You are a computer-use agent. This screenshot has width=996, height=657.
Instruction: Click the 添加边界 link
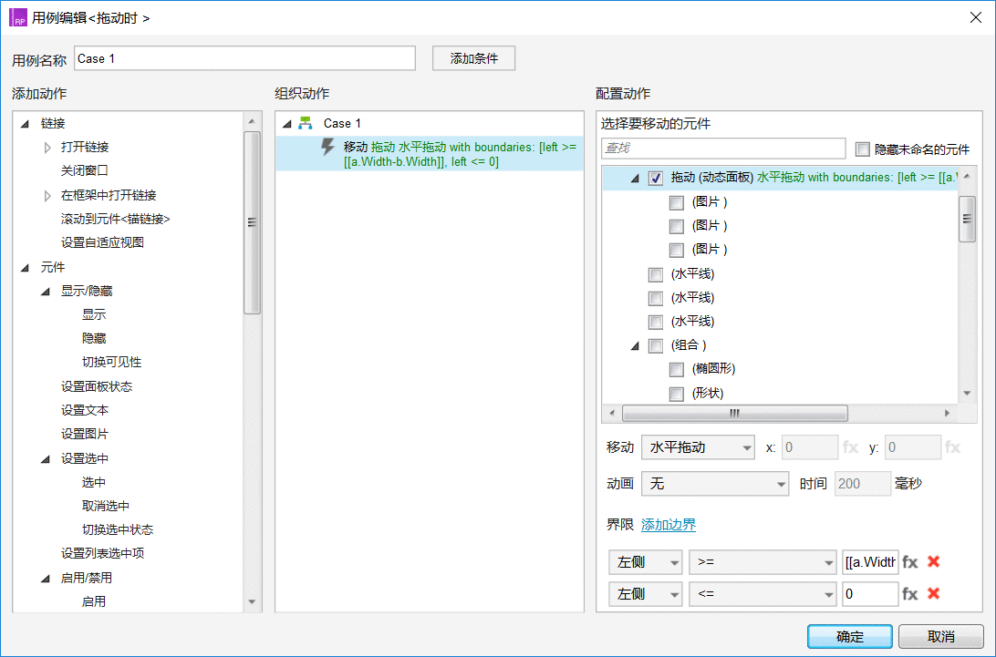pos(669,525)
